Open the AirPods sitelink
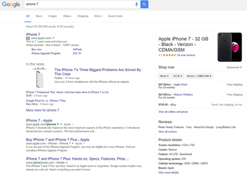This screenshot has height=174, width=247. click(77, 49)
